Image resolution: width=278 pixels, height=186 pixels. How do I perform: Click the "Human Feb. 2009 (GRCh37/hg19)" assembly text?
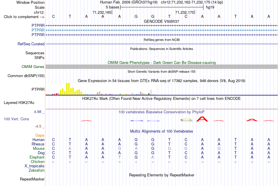click(x=128, y=2)
